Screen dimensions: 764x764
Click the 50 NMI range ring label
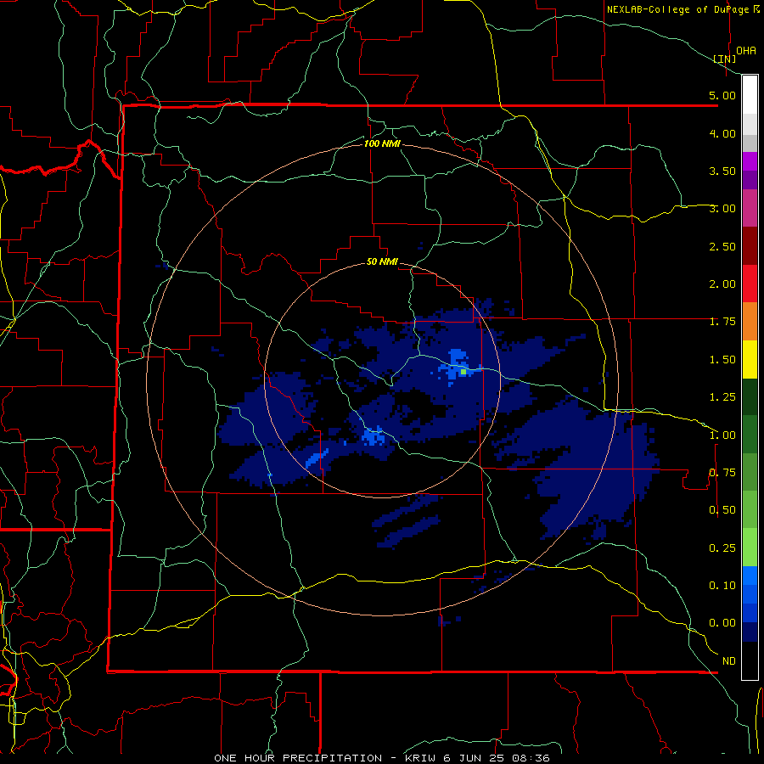pos(382,261)
